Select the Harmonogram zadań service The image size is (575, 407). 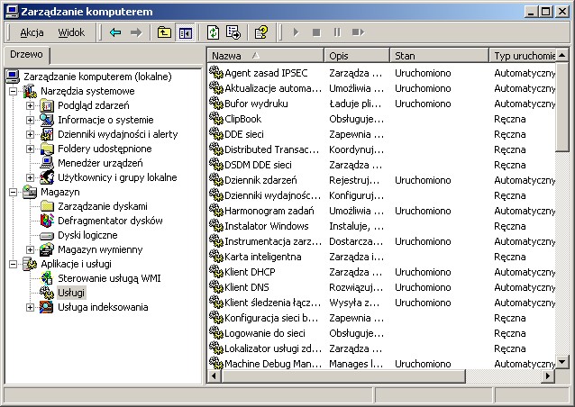pyautogui.click(x=269, y=211)
